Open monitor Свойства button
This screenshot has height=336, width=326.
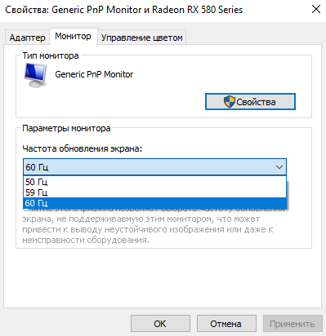[x=250, y=102]
